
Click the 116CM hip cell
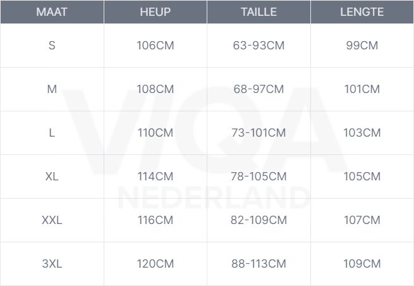(155, 220)
